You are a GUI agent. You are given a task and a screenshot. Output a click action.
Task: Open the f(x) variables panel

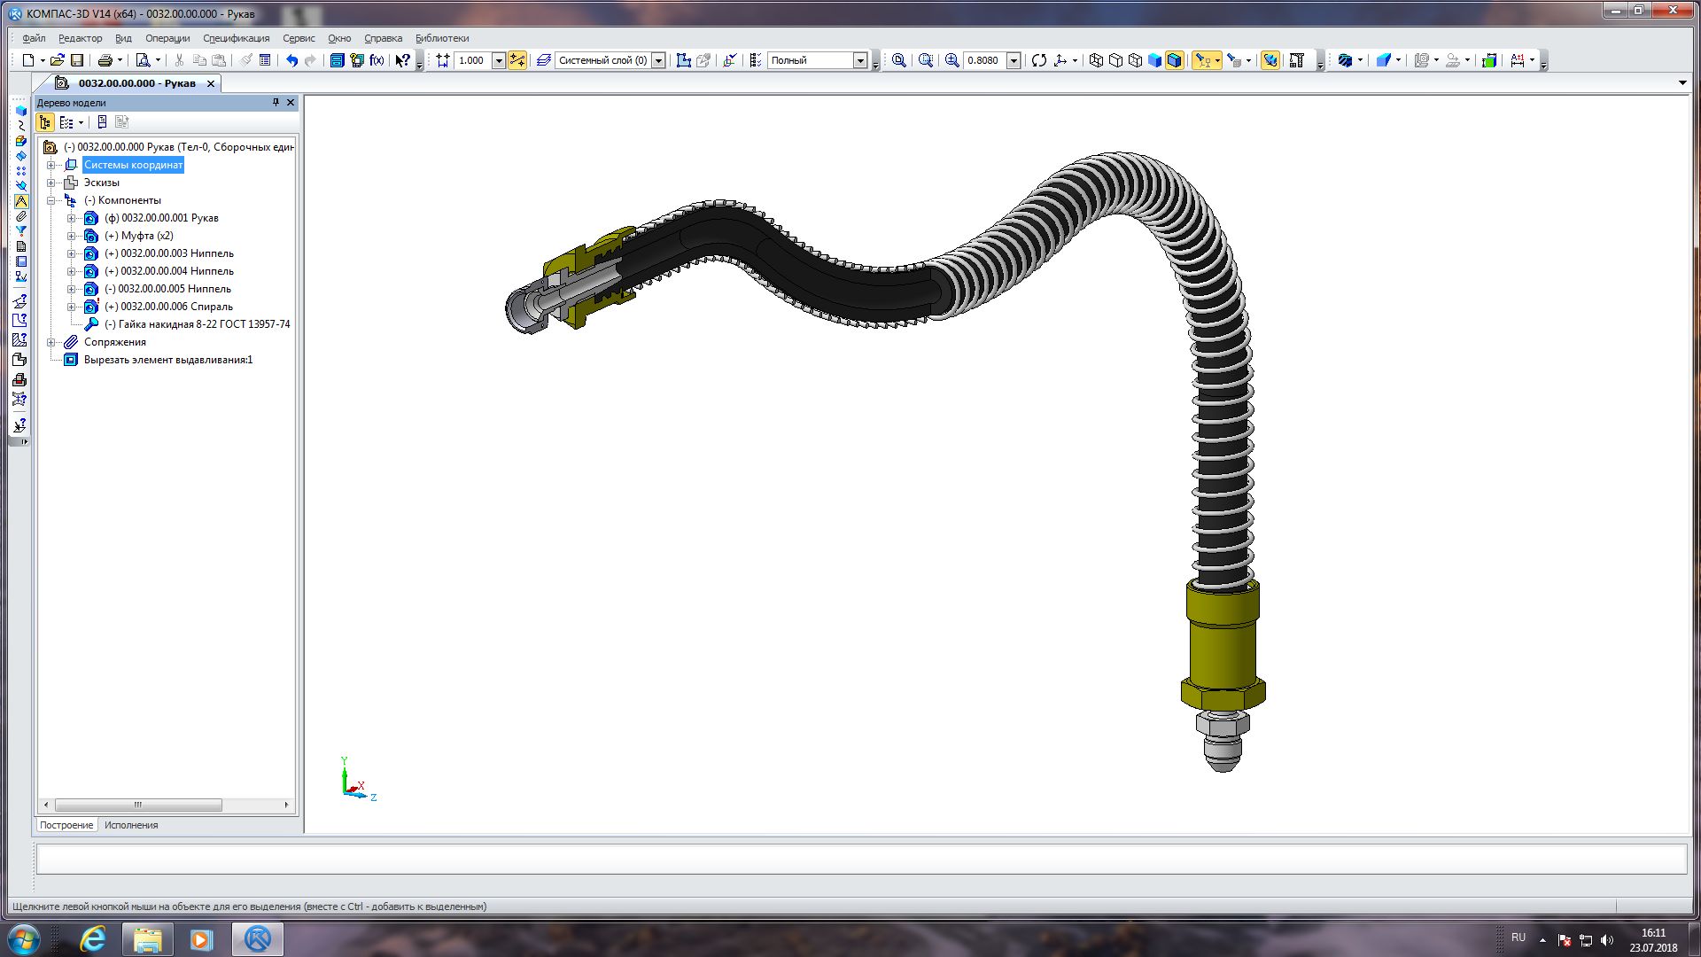[x=377, y=60]
